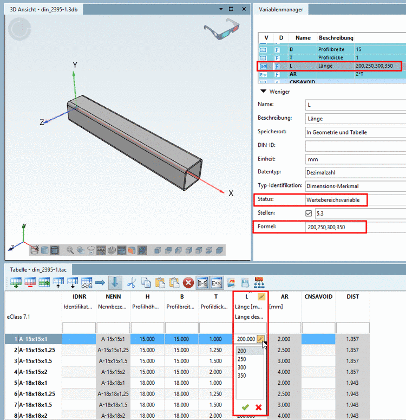Switch to 3D Ansicht tab
The width and height of the screenshot is (406, 420).
(x=44, y=9)
